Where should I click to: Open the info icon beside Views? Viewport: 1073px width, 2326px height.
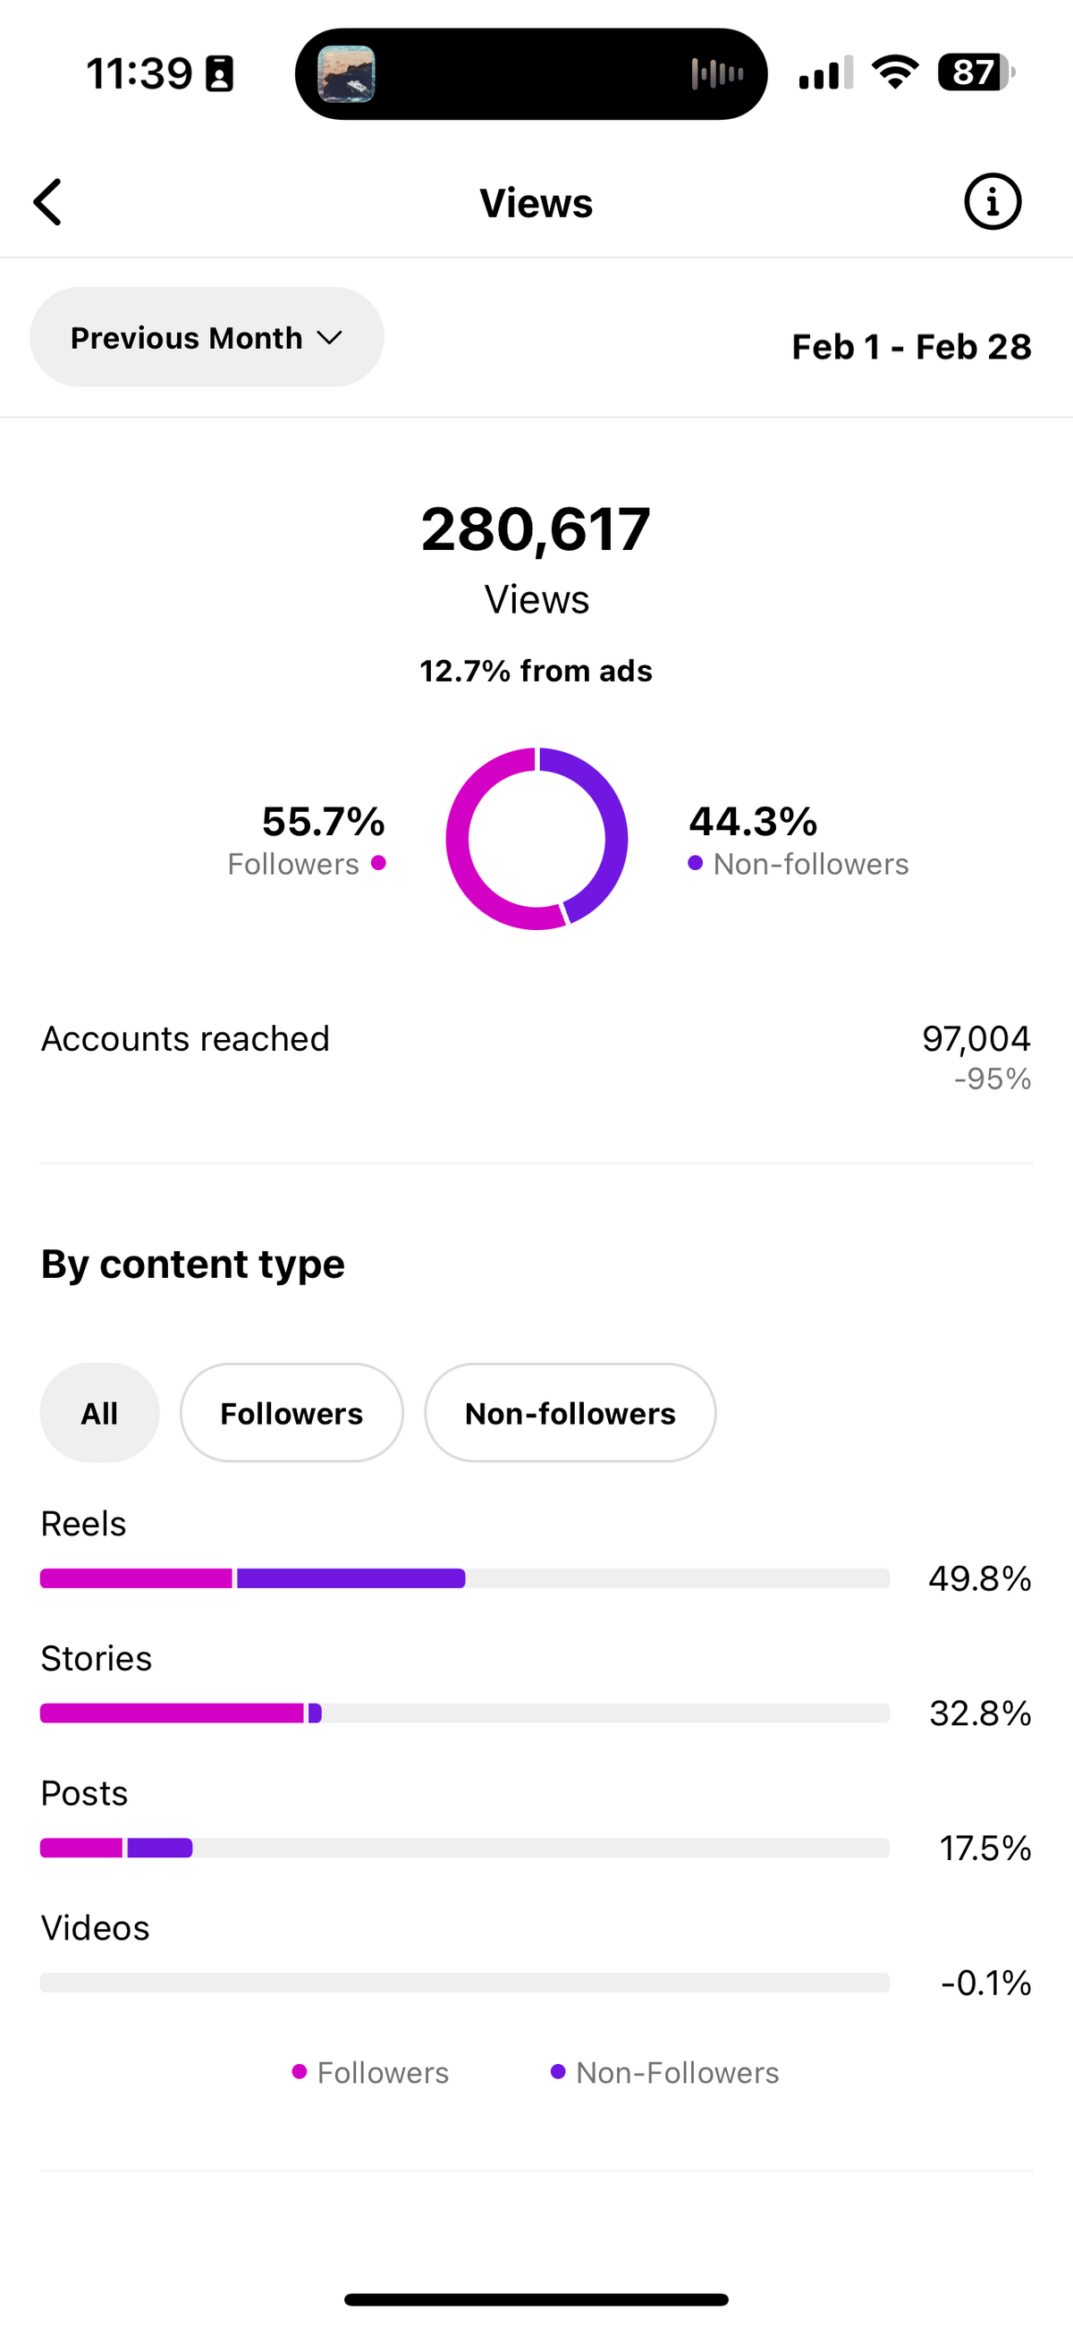pyautogui.click(x=993, y=201)
